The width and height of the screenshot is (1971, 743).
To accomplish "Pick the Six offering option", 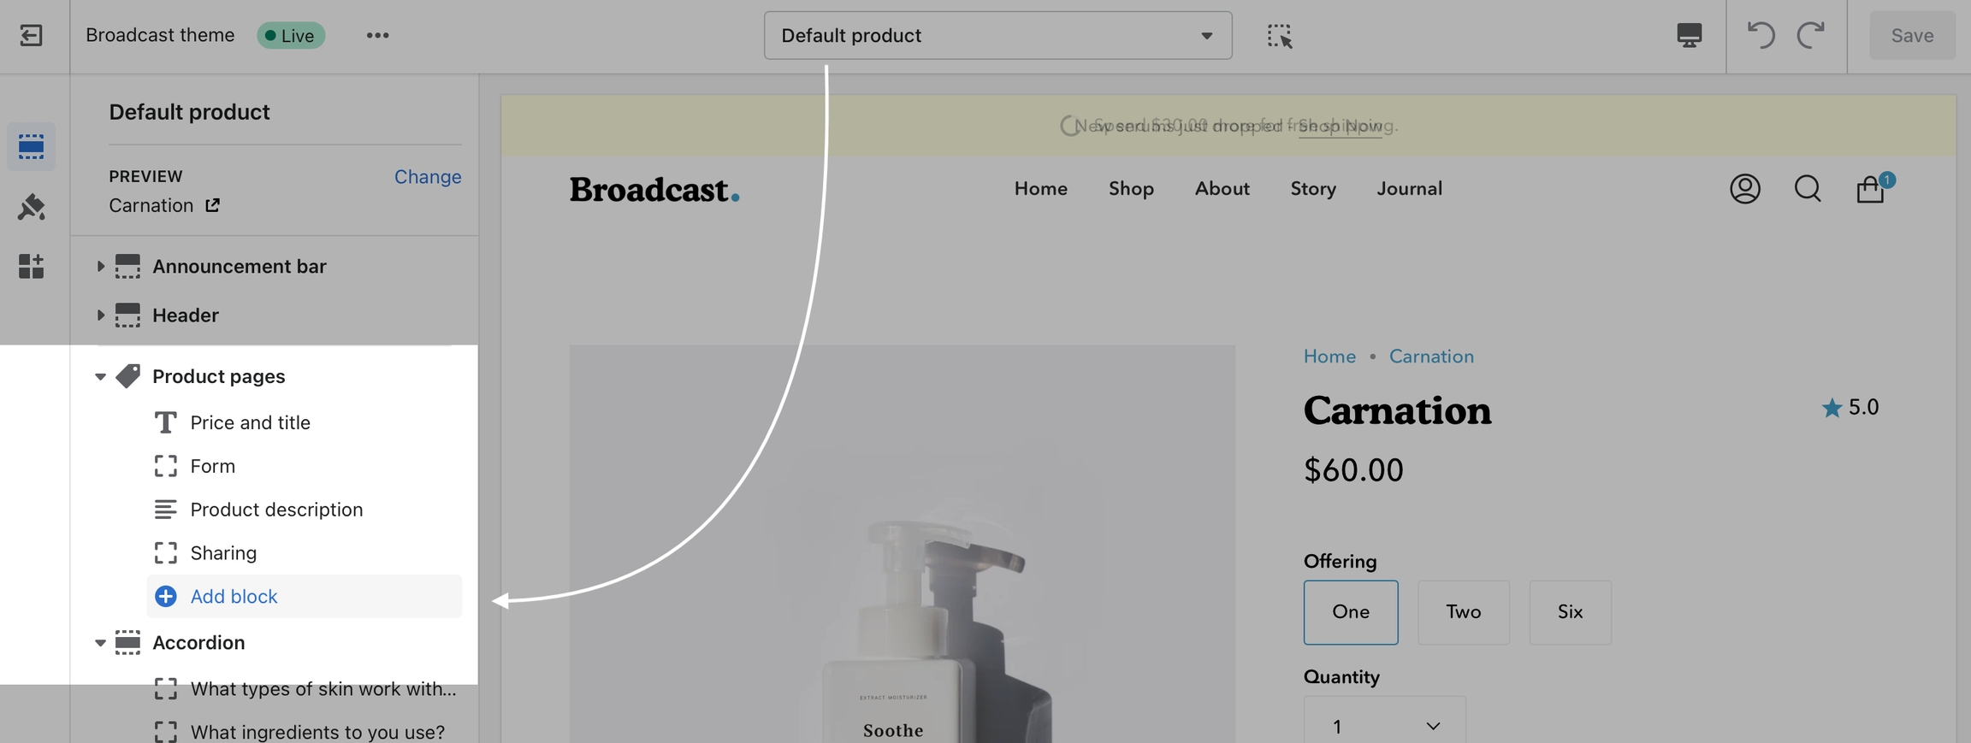I will point(1570,612).
